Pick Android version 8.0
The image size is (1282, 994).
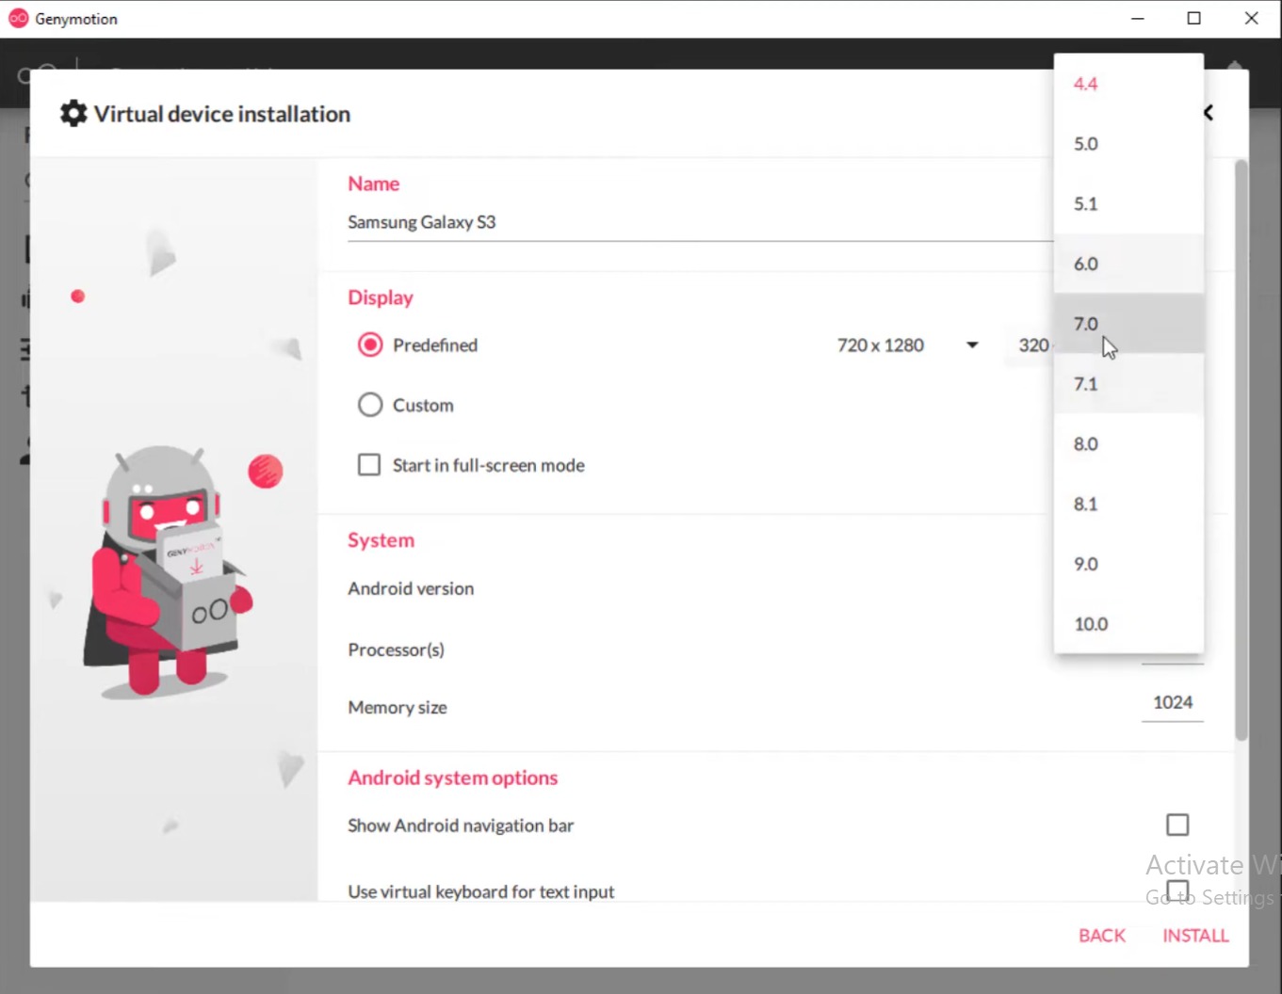coord(1128,444)
